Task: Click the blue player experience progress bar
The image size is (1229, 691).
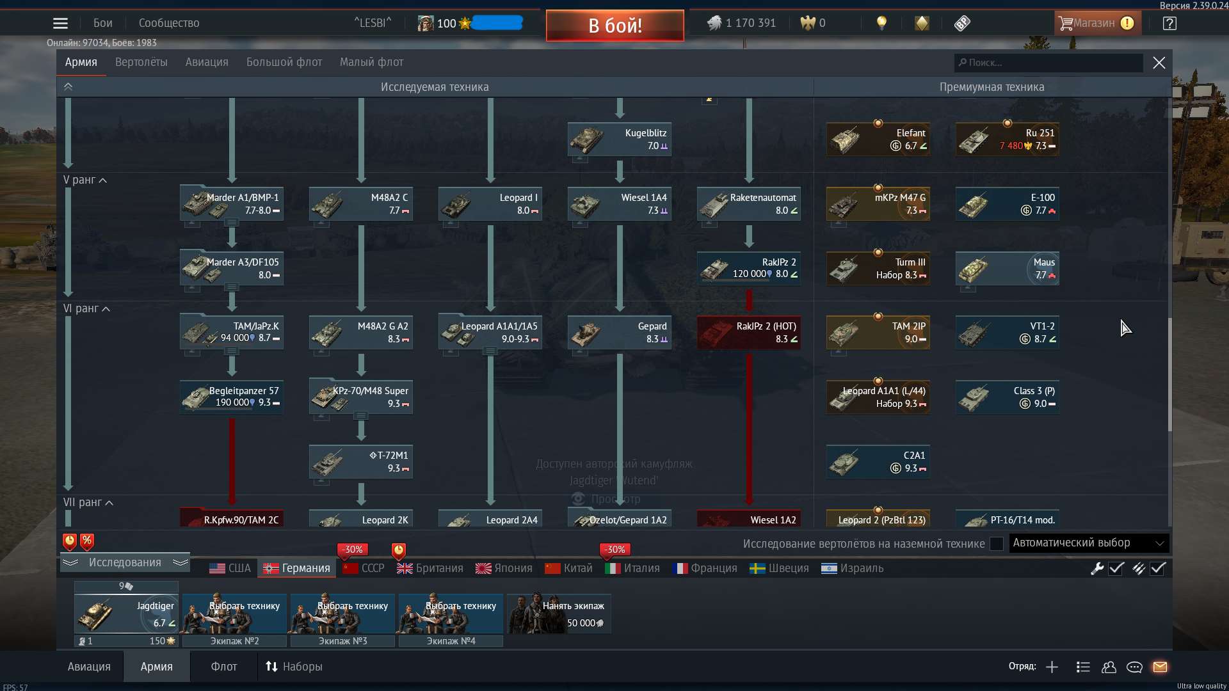Action: tap(497, 23)
